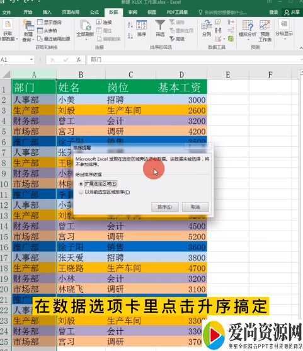The image size is (303, 351).
Task: Click the Manage Data Model icon
Action: pos(231,38)
